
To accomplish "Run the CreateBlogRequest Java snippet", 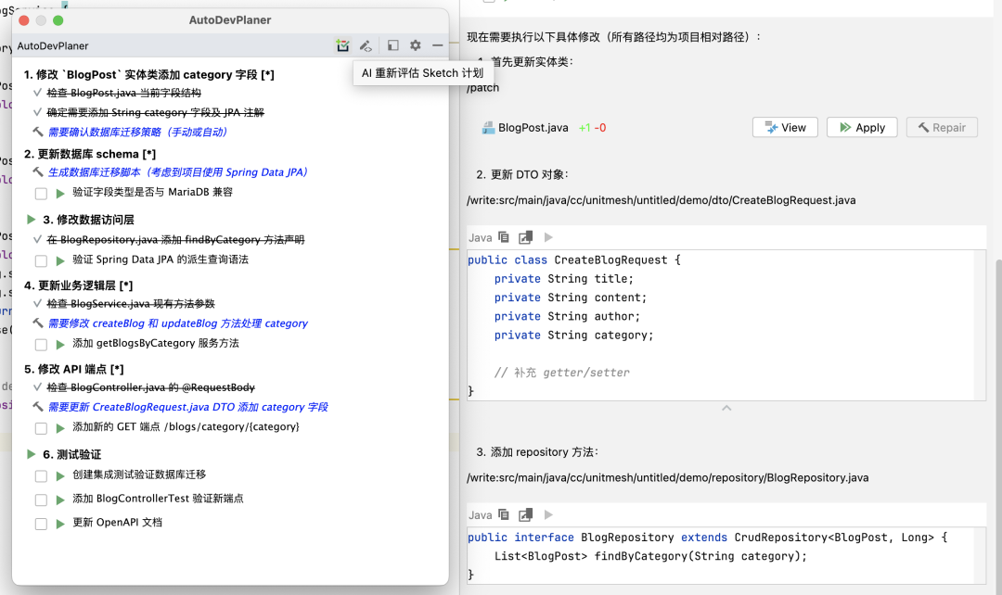I will pyautogui.click(x=546, y=237).
